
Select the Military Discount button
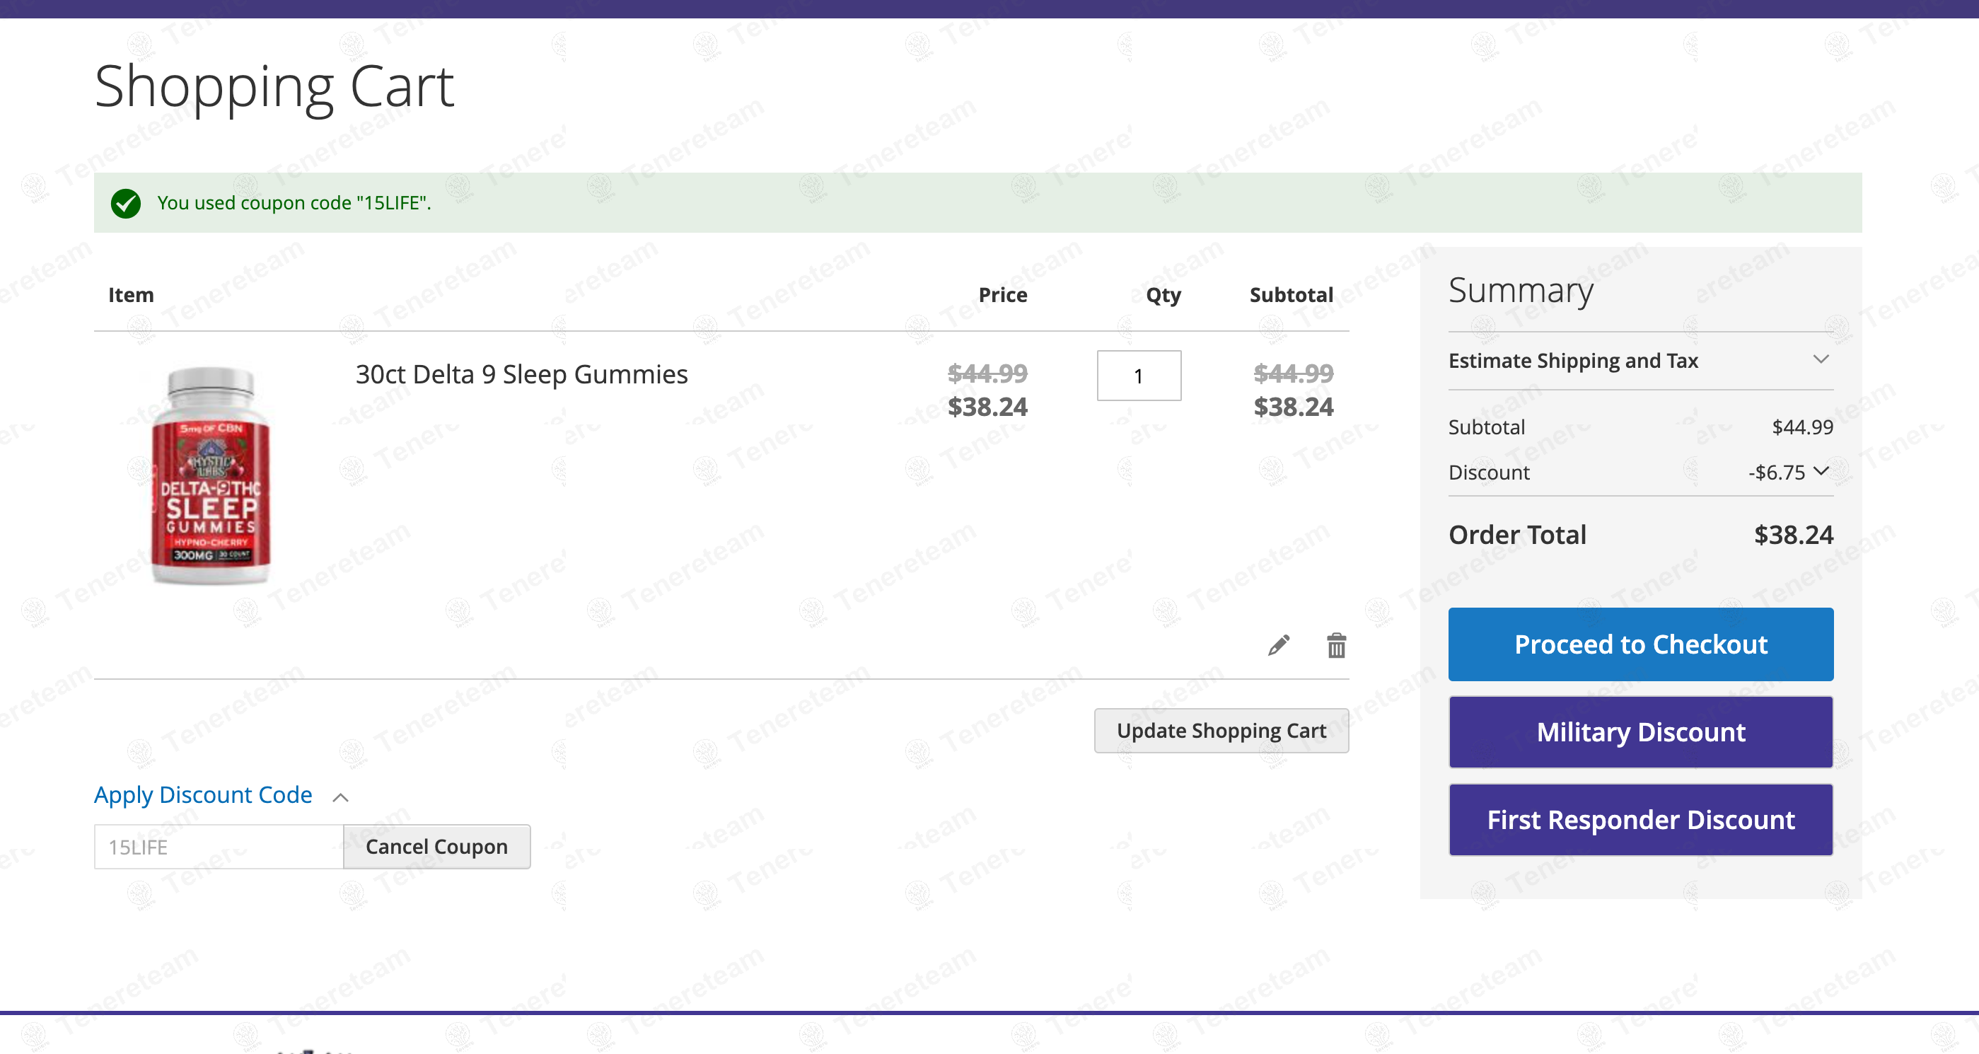pos(1640,732)
